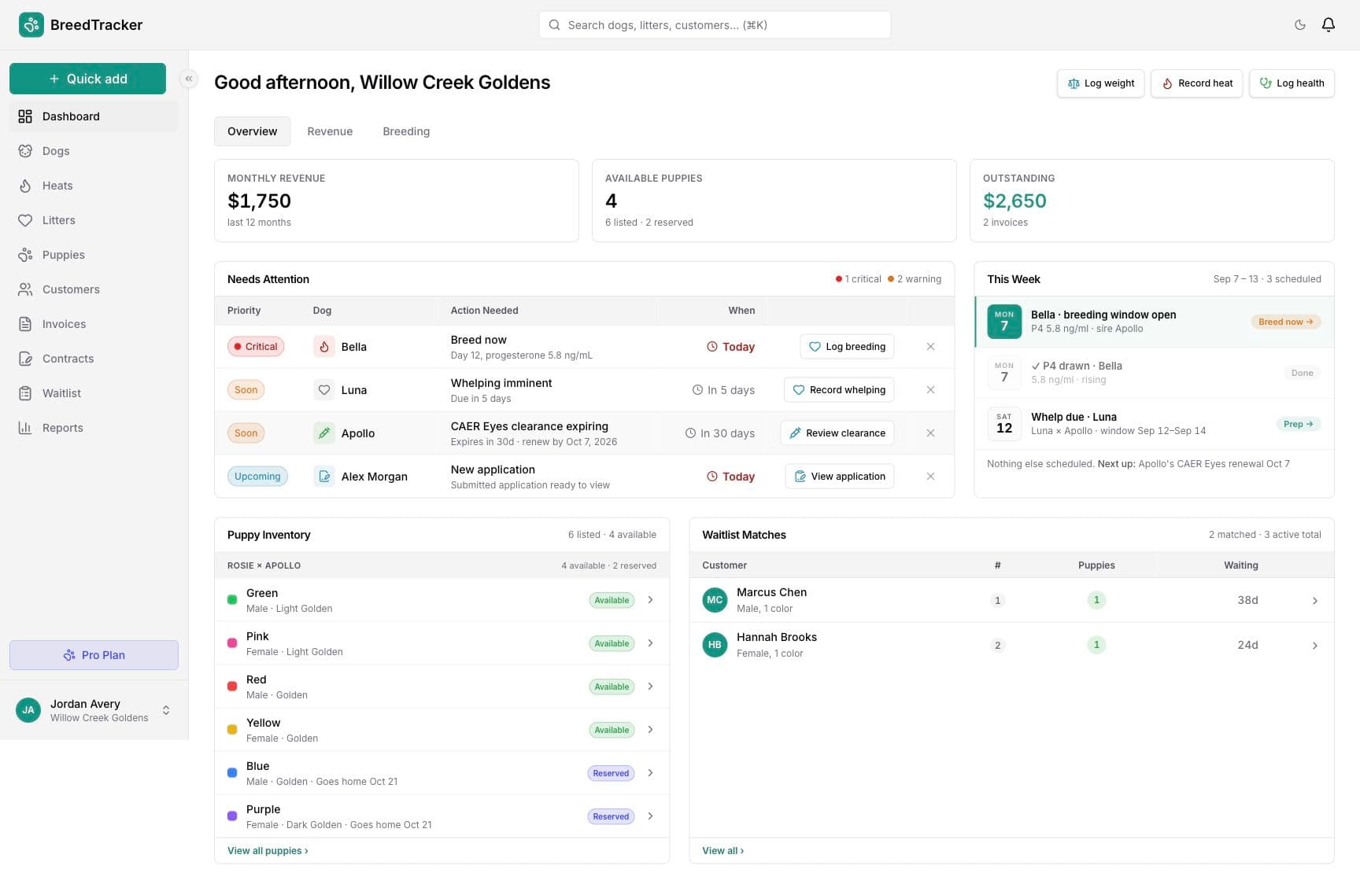Open Litters in sidebar
This screenshot has width=1360, height=895.
pyautogui.click(x=94, y=220)
